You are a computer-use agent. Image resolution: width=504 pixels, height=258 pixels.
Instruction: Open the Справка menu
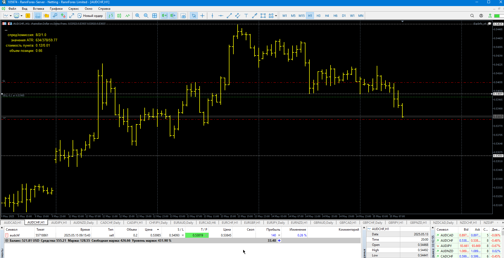pos(104,9)
